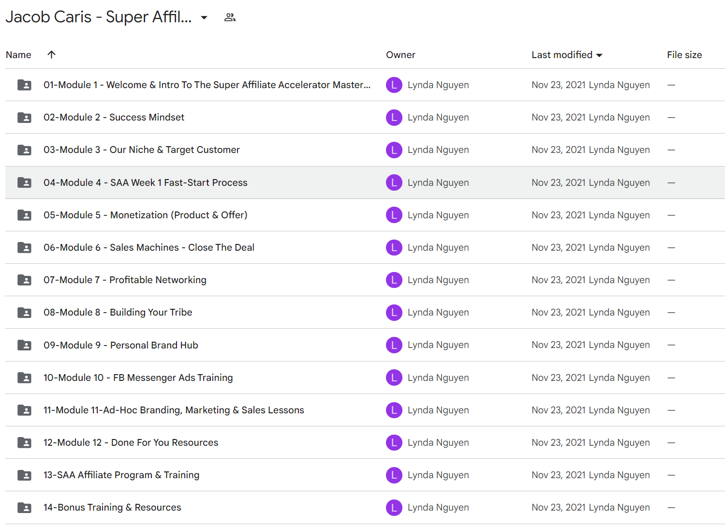This screenshot has width=725, height=529.
Task: Open 09-Module 9 - Personal Brand Hub folder
Action: [x=121, y=345]
